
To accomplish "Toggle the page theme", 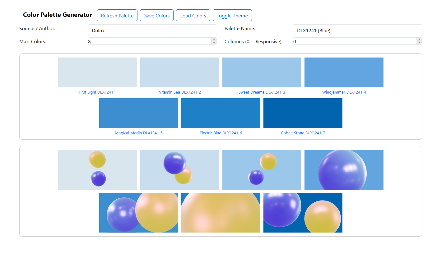I will 232,15.
